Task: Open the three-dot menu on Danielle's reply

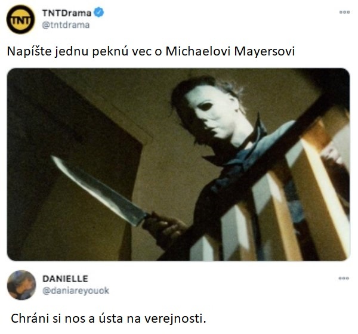Action: pos(344,278)
